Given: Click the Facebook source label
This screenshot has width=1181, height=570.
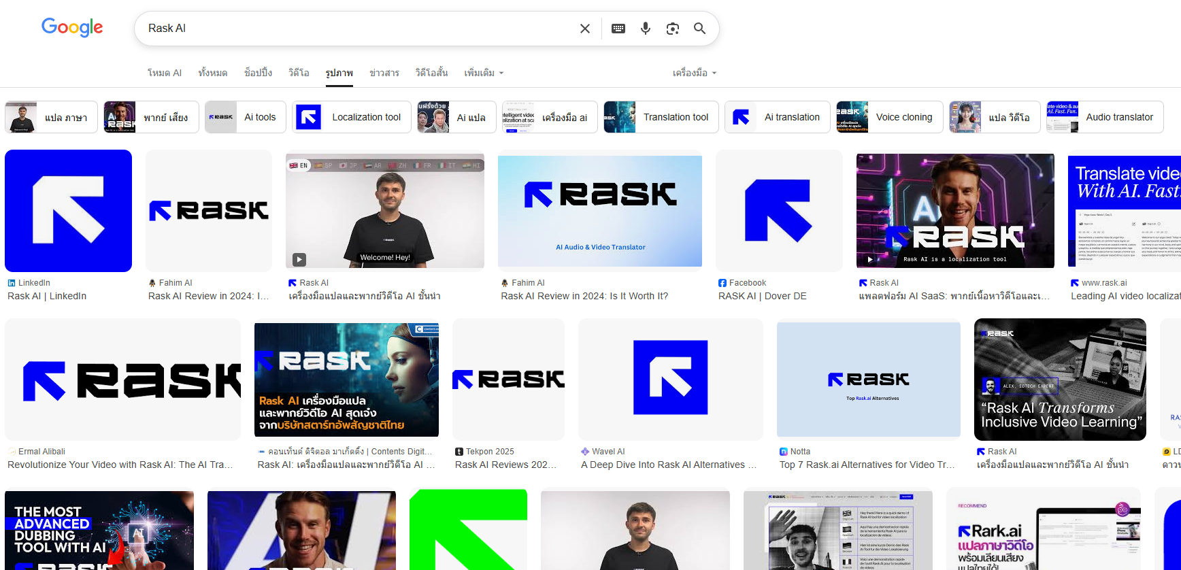Looking at the screenshot, I should click(748, 283).
